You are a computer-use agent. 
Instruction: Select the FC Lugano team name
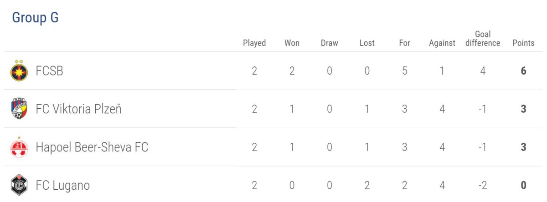point(62,186)
